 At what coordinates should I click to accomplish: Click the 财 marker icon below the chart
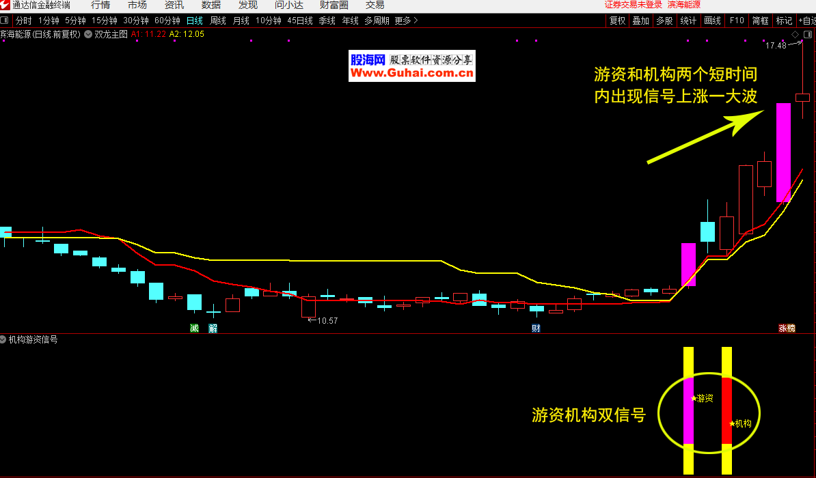(x=536, y=328)
